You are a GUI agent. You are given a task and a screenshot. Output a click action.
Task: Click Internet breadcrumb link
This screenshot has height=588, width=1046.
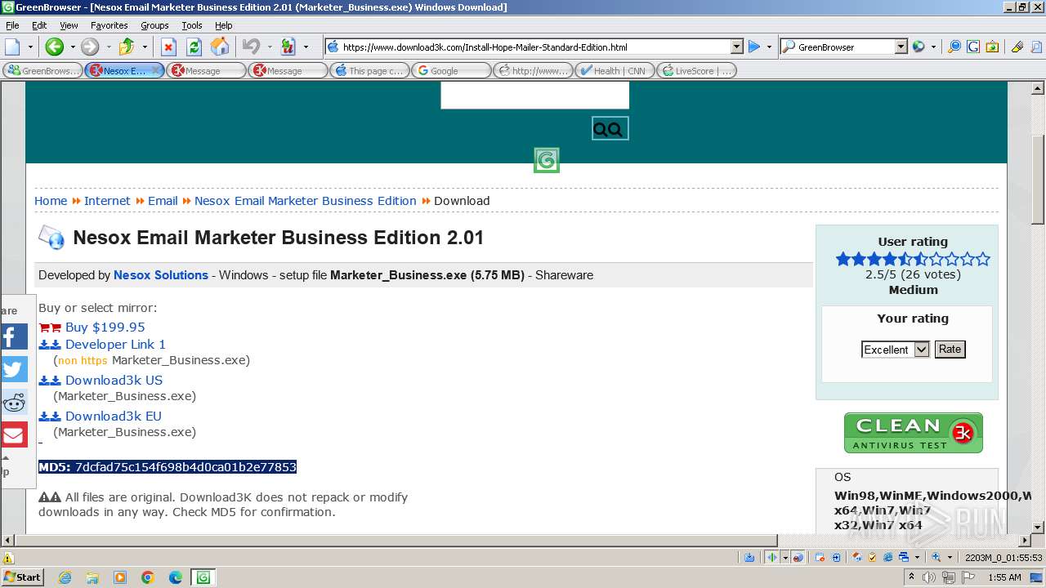pos(107,201)
